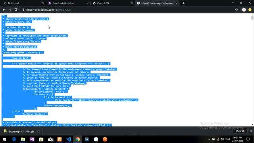254x143 pixels.
Task: Open File Explorer from taskbar
Action: (23, 139)
